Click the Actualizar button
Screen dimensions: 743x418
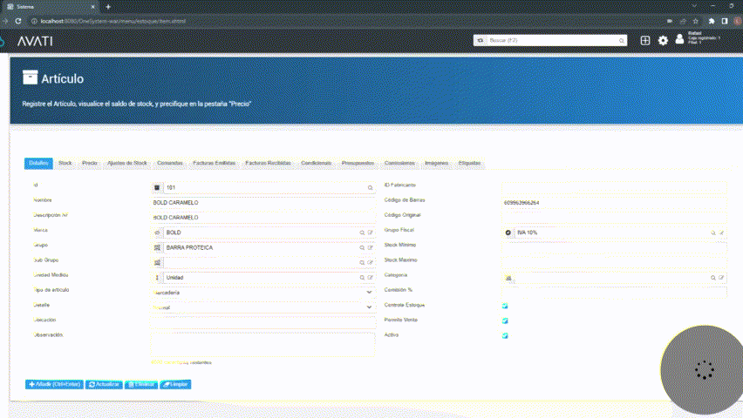(104, 384)
